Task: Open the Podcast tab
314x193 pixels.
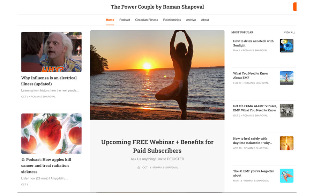Action: point(125,20)
